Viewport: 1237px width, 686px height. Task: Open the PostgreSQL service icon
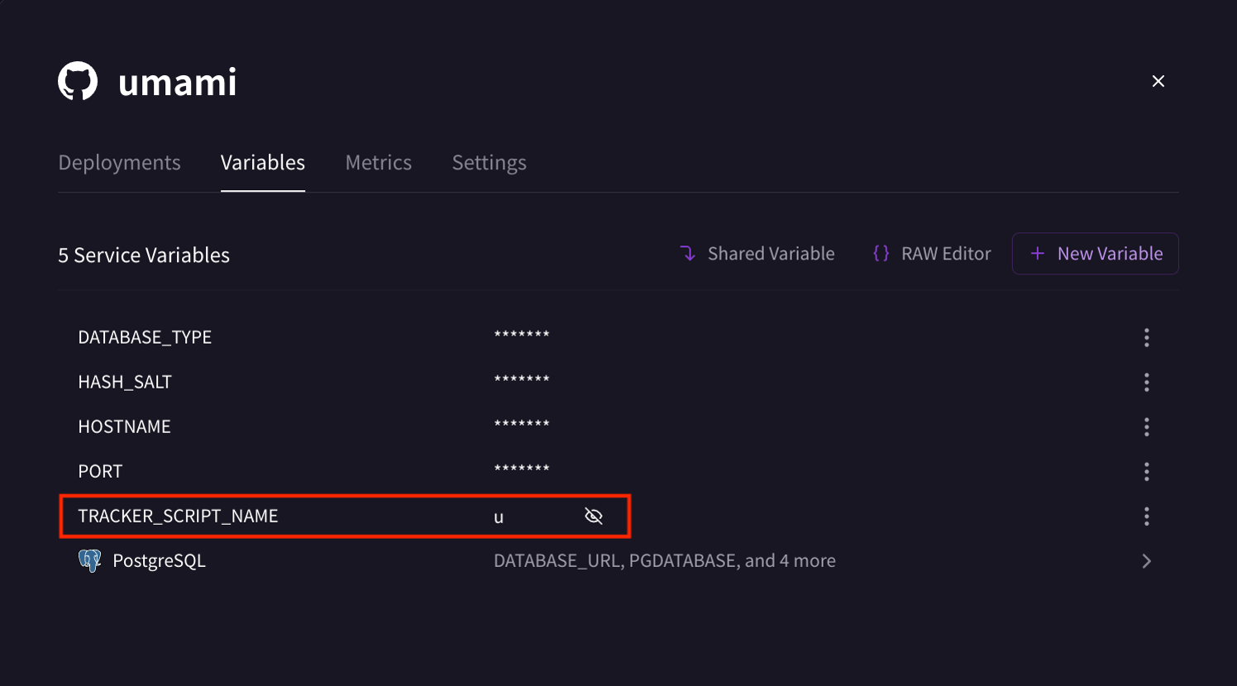point(90,560)
